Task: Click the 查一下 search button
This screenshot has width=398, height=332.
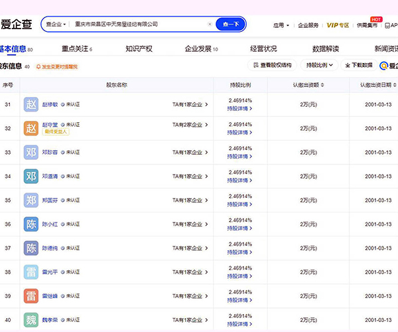Action: point(232,24)
